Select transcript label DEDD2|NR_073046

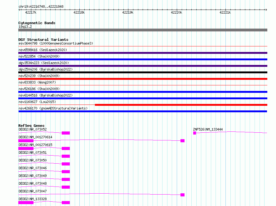33,168
